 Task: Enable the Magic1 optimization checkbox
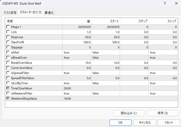(8, 27)
